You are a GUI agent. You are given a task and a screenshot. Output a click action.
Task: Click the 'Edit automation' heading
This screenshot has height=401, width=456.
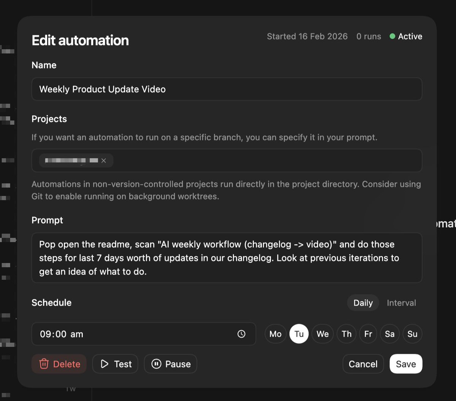pyautogui.click(x=80, y=40)
